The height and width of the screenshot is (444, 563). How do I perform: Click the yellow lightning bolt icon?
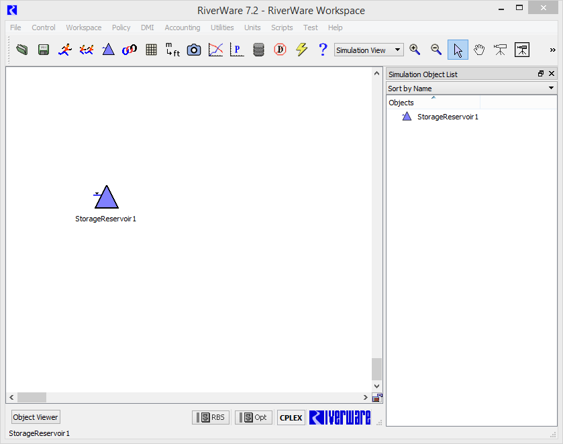point(301,50)
